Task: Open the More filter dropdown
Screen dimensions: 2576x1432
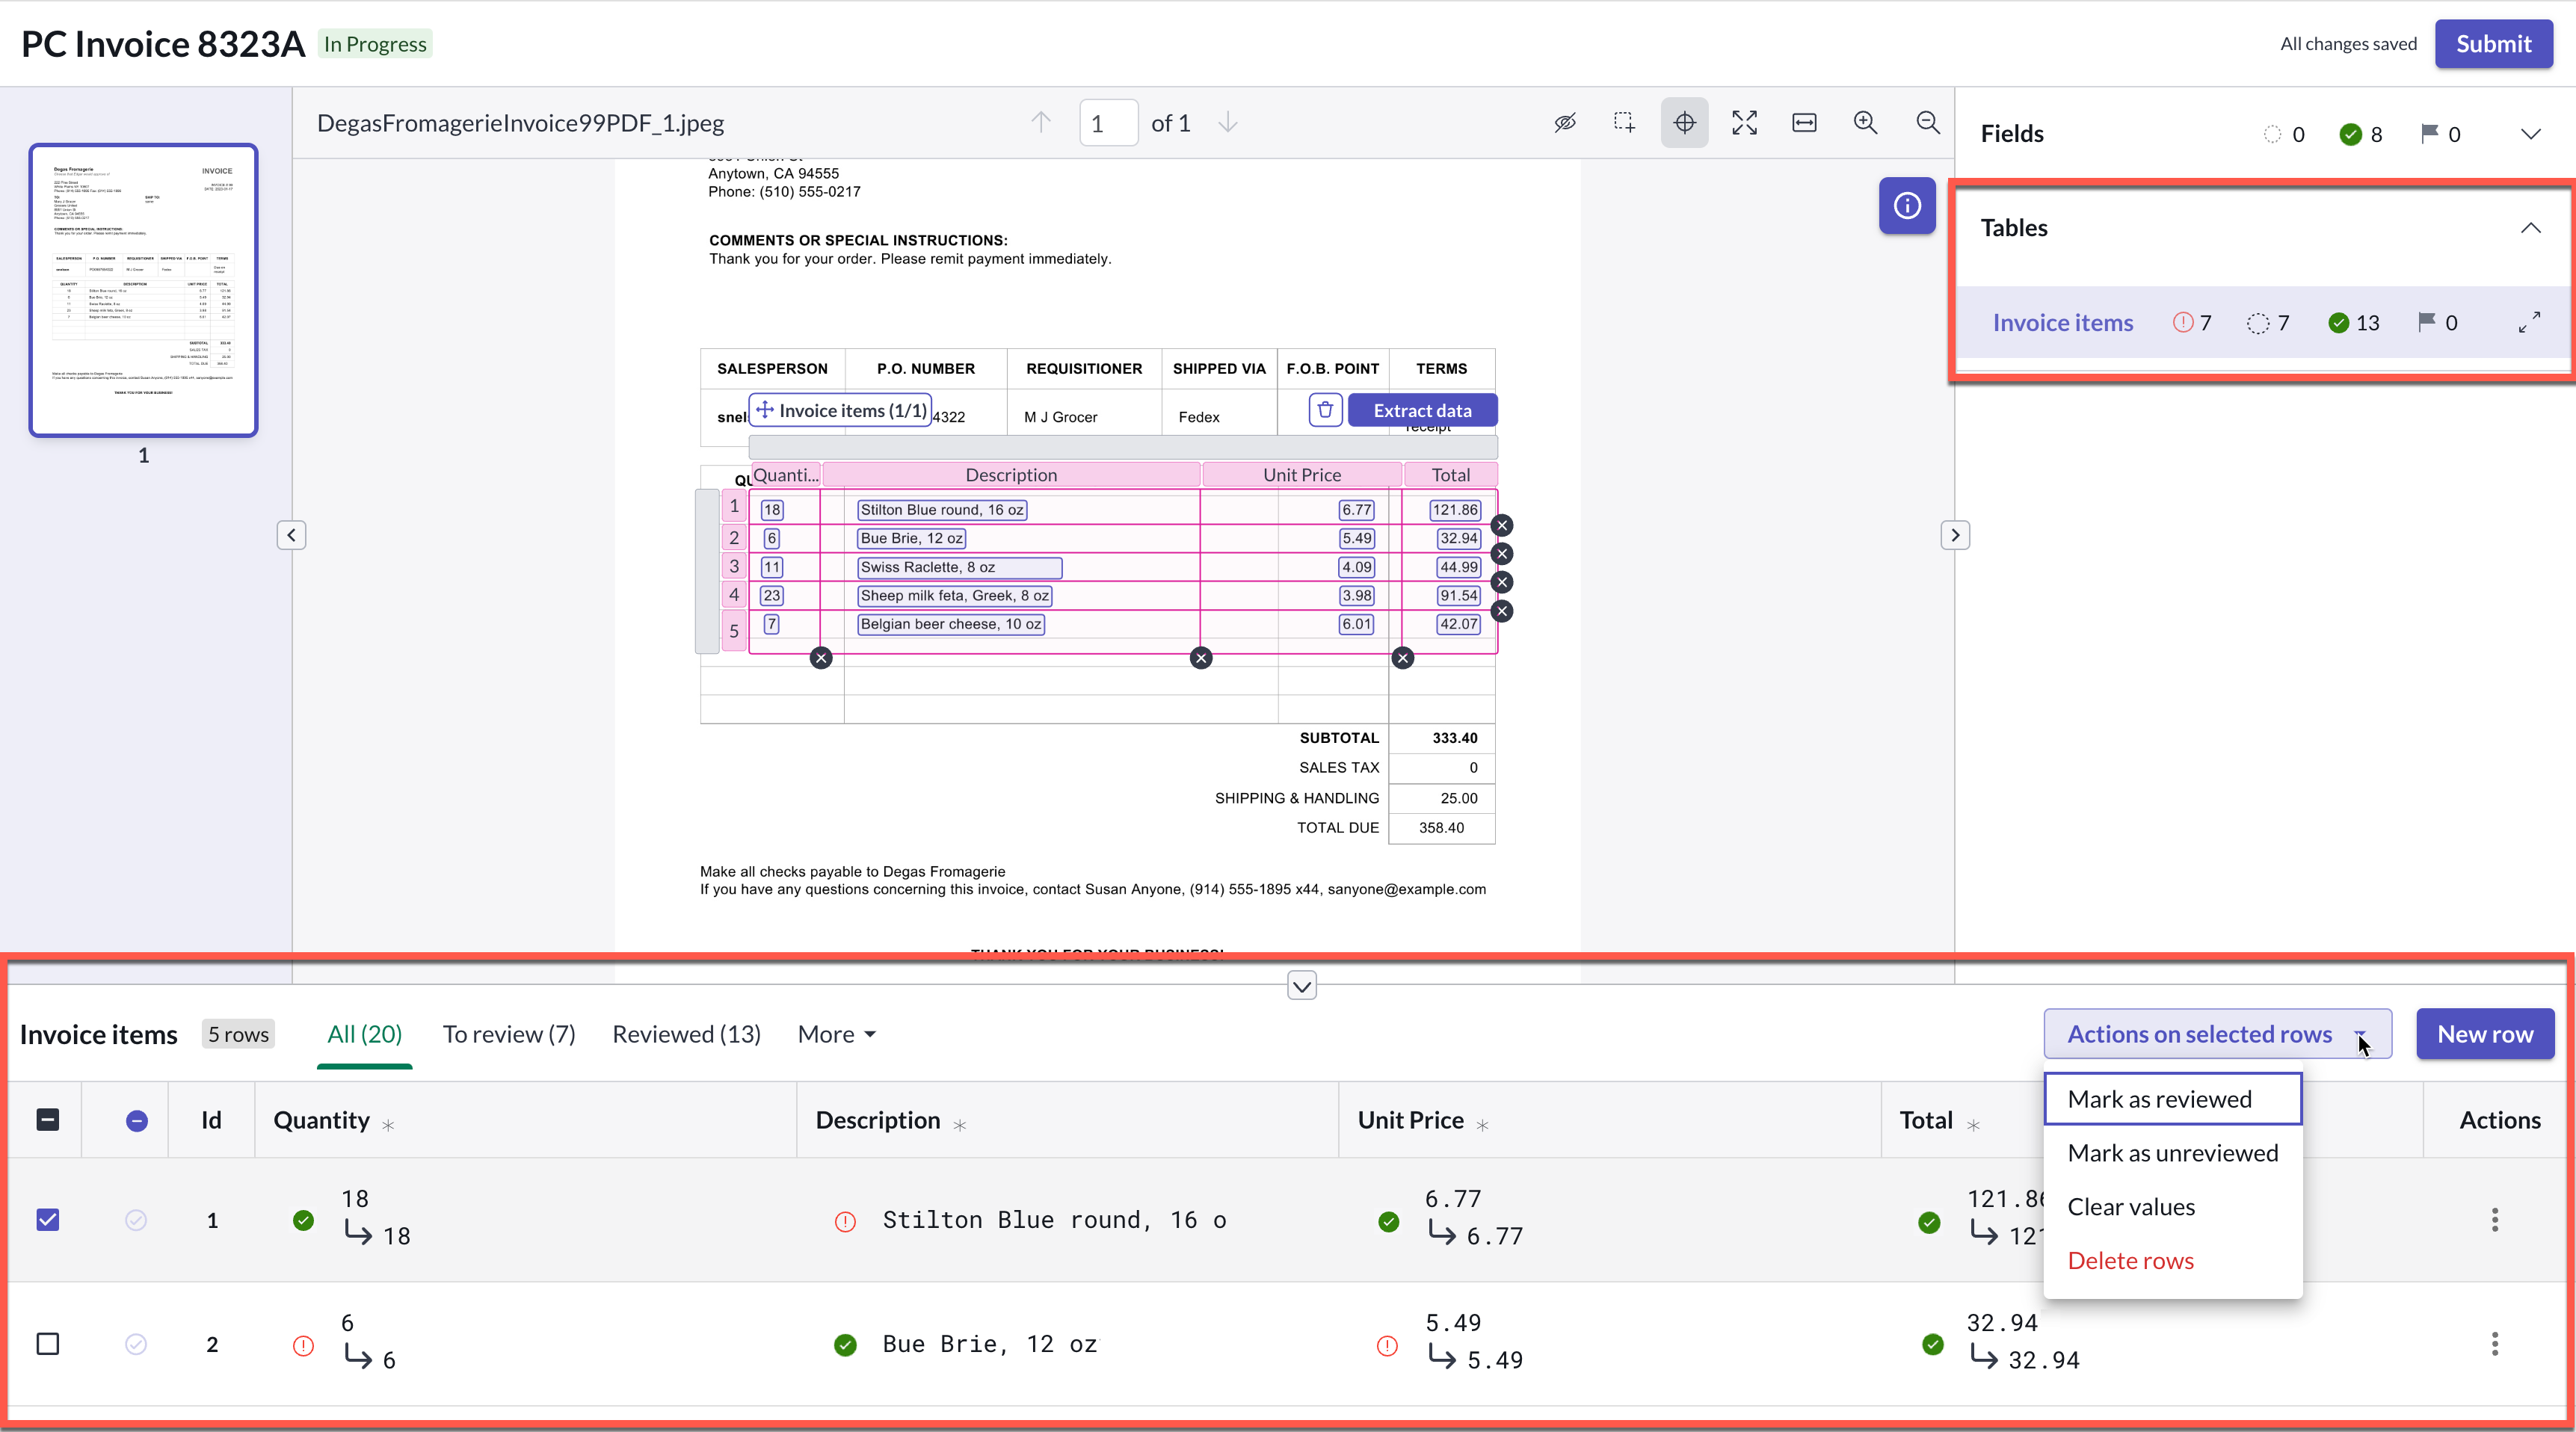Action: [837, 1034]
